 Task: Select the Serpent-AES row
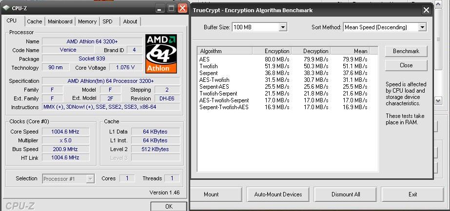(284, 87)
